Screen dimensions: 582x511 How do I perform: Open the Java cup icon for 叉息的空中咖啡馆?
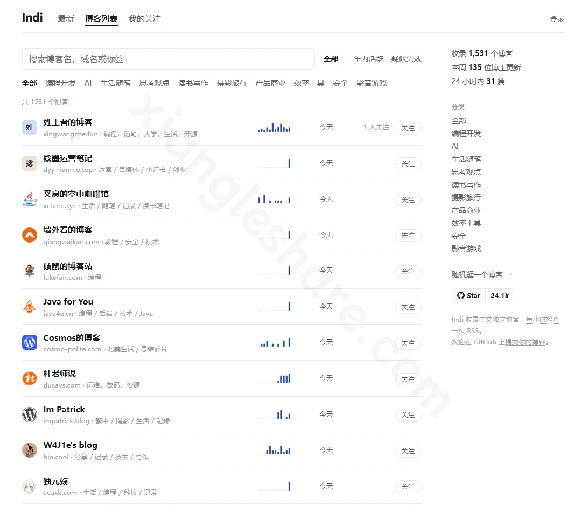pyautogui.click(x=29, y=199)
